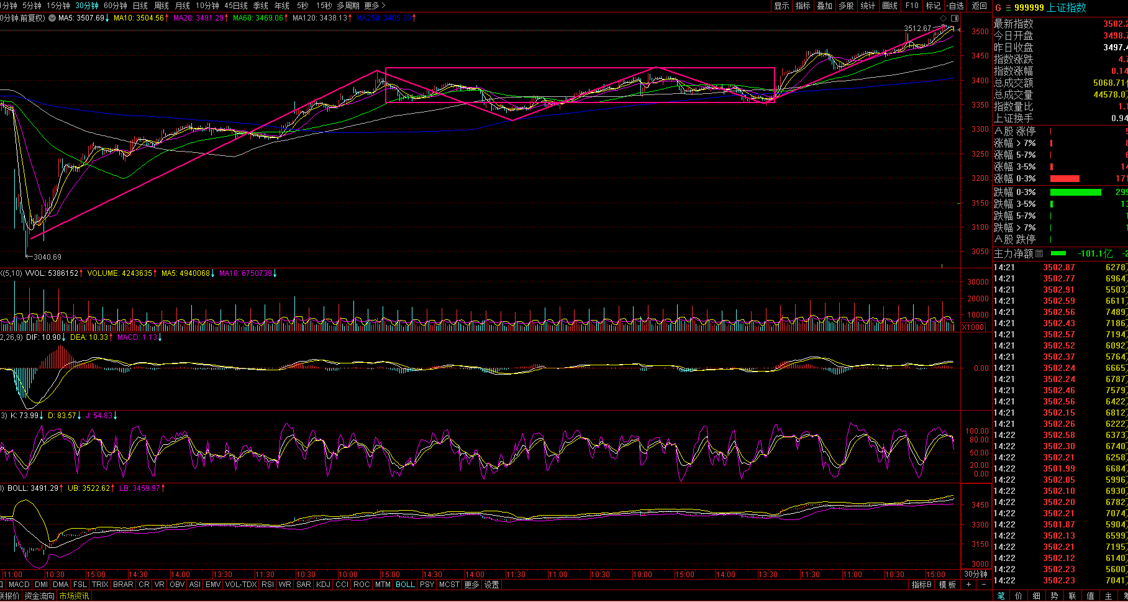The height and width of the screenshot is (602, 1128).
Task: Open the green list icon beside 999999
Action: [1008, 7]
